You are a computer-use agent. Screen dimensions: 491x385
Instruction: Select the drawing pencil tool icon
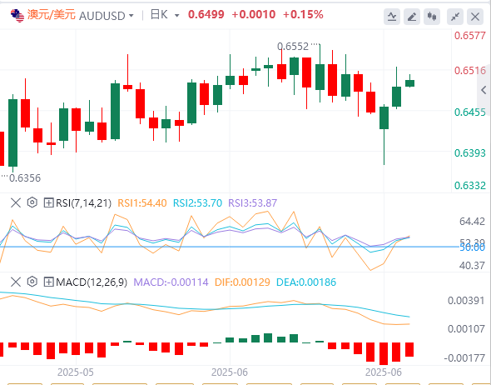(x=412, y=17)
